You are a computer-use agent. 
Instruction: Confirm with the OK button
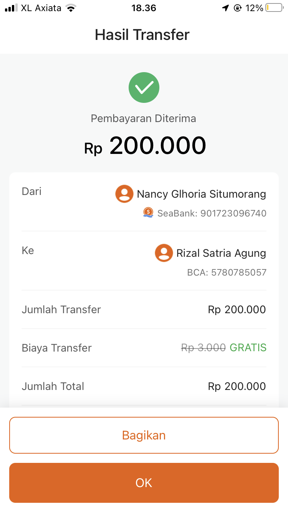[144, 482]
